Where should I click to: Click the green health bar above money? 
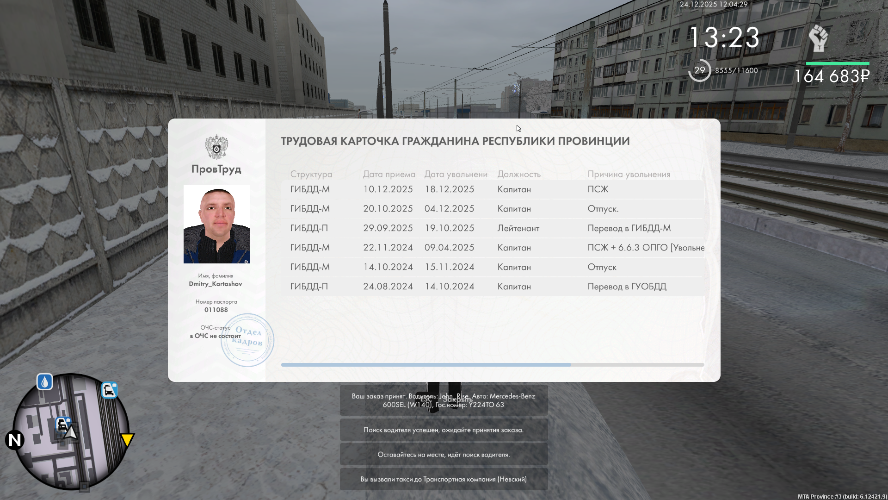(838, 63)
